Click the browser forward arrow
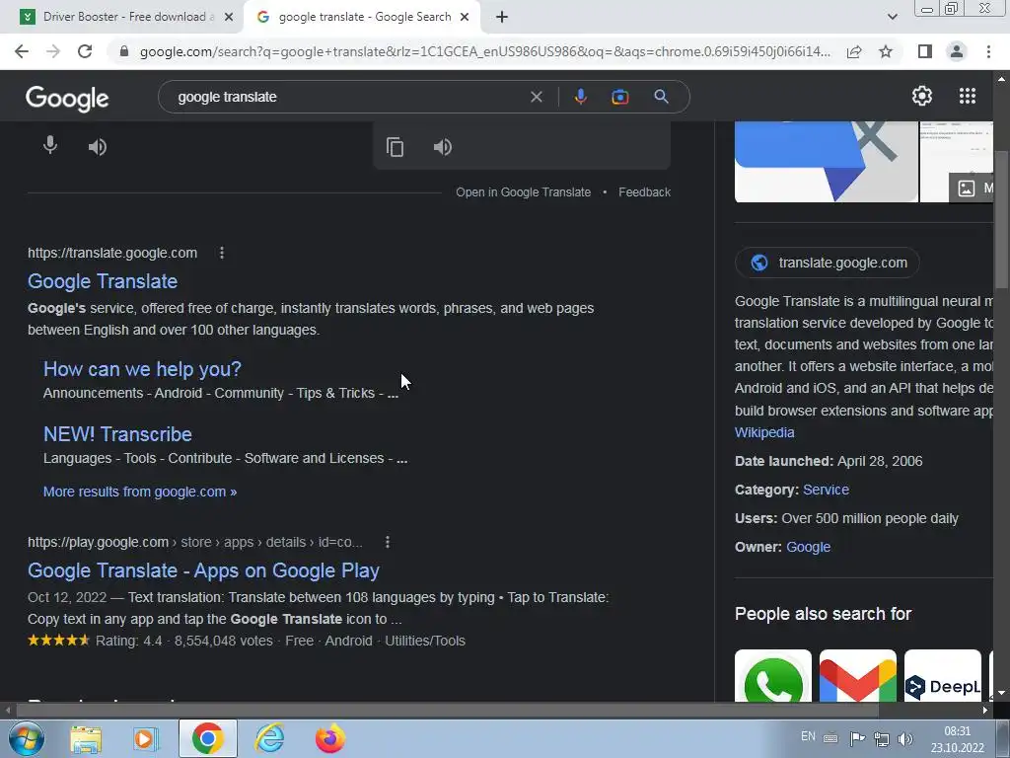1010x758 pixels. 53,51
